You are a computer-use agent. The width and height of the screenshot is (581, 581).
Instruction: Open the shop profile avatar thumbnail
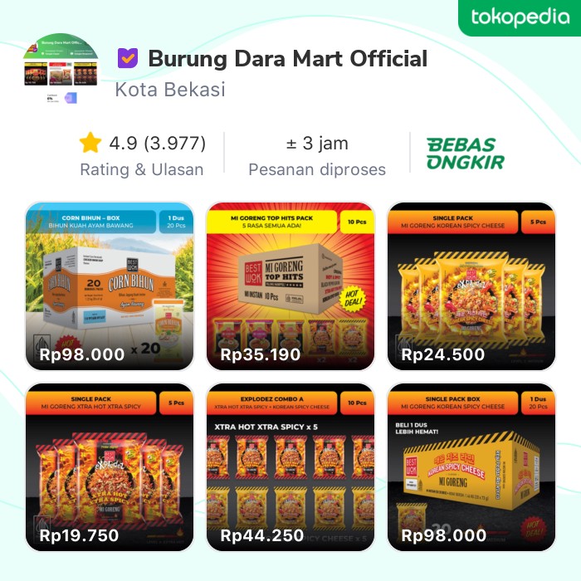tap(61, 69)
